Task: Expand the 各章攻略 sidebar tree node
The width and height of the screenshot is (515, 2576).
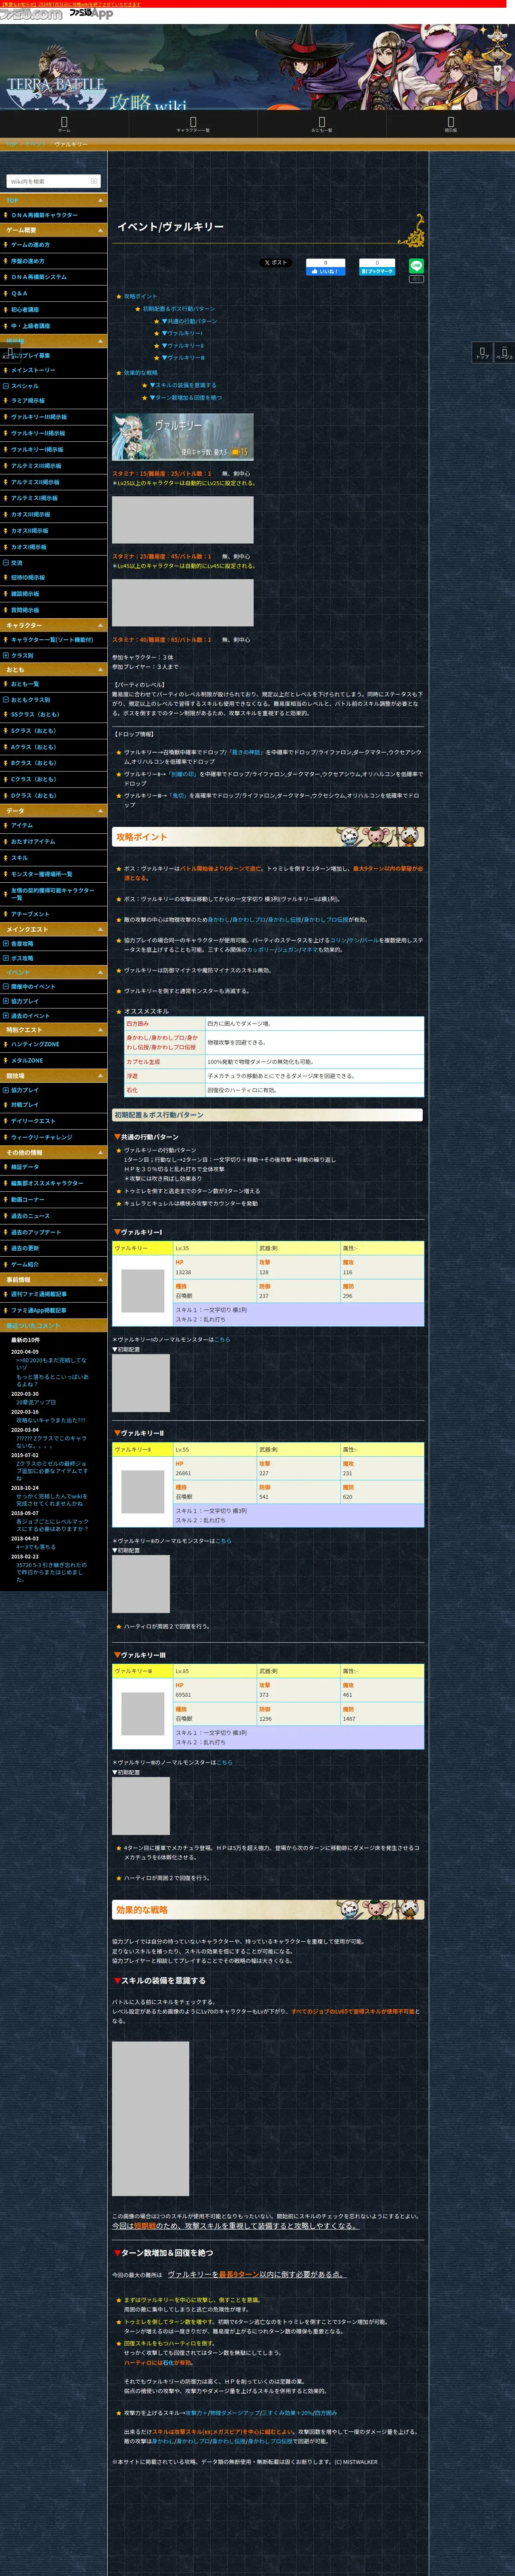Action: tap(6, 943)
